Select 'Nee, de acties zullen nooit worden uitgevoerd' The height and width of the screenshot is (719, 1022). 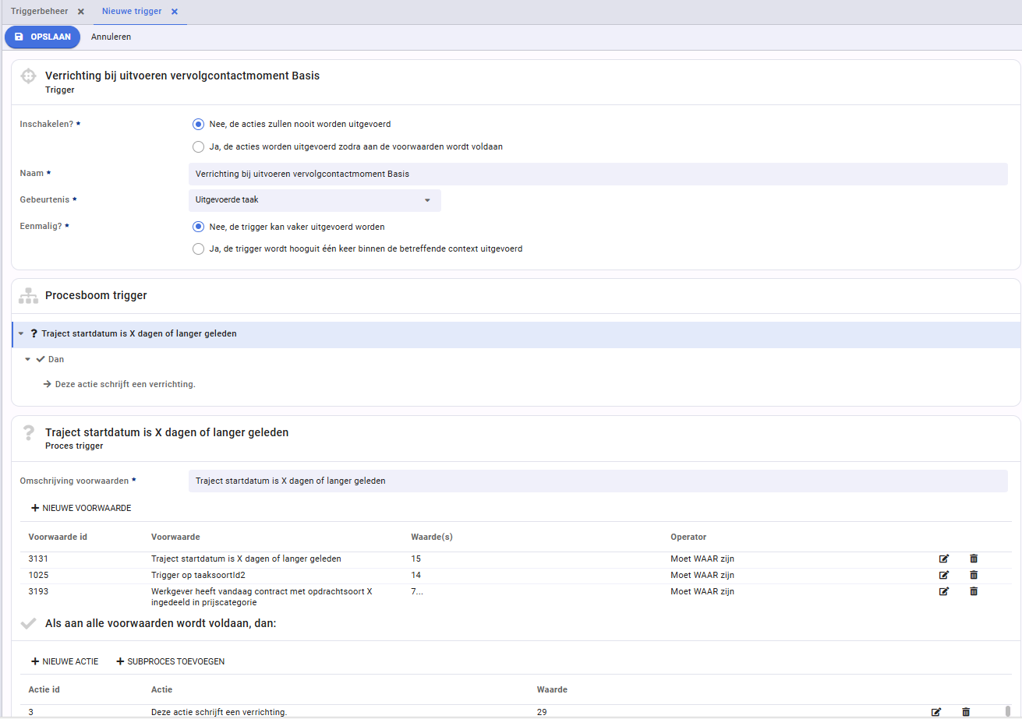point(198,124)
